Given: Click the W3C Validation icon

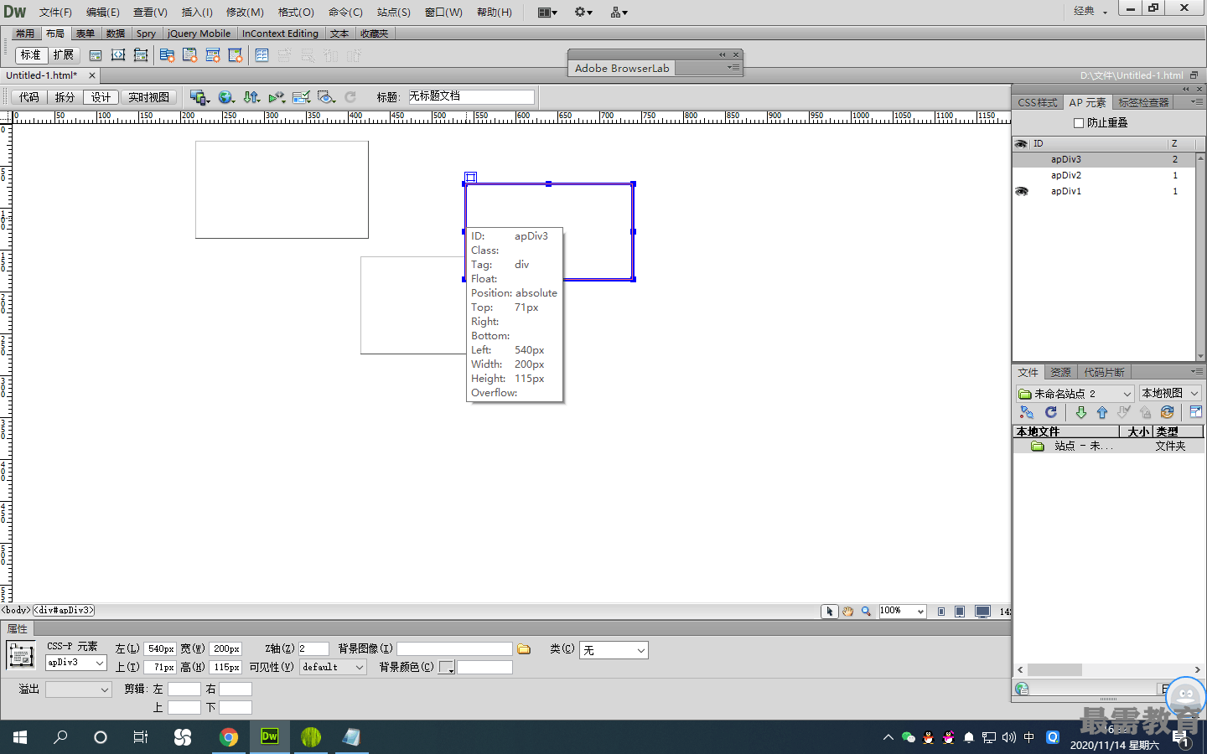Looking at the screenshot, I should (x=277, y=97).
